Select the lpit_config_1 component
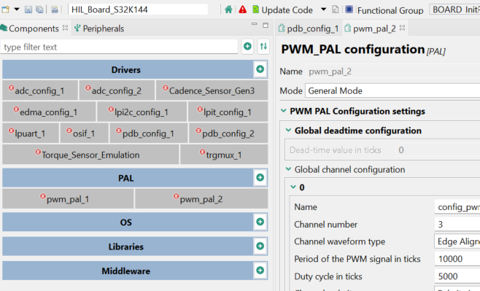This screenshot has height=291, width=480. (x=228, y=112)
